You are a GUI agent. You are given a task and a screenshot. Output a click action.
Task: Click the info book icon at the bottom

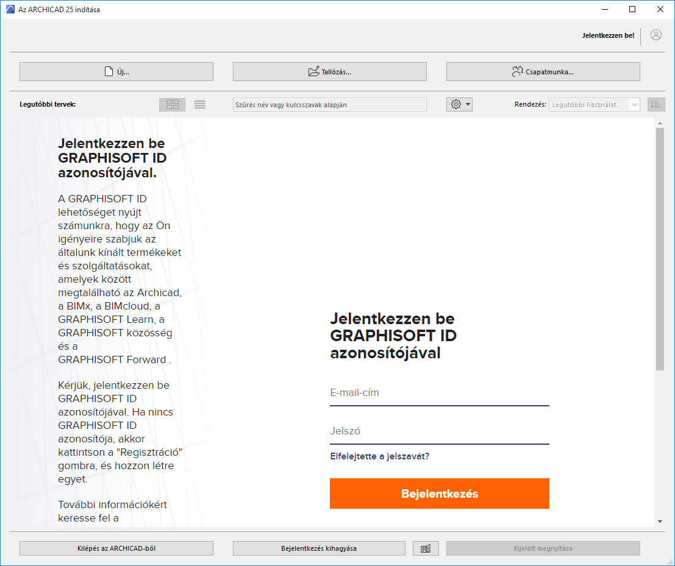point(426,548)
